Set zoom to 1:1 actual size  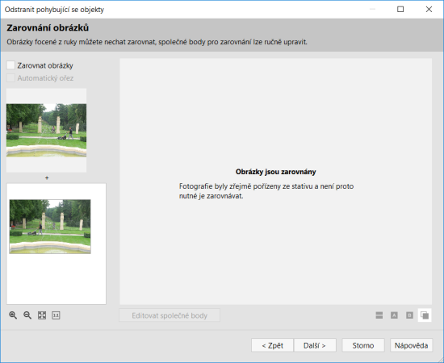tap(56, 315)
